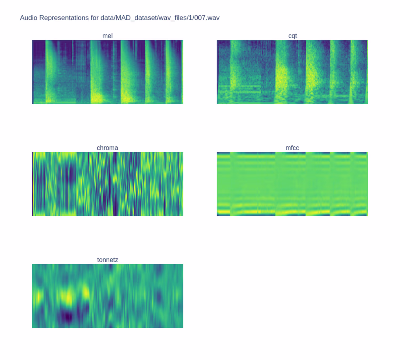Select the 'tonnetz' subplot title
The width and height of the screenshot is (400, 360).
click(107, 260)
